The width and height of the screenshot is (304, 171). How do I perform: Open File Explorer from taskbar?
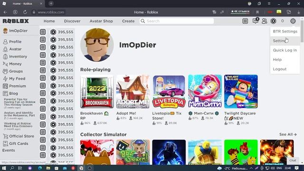tap(48, 168)
